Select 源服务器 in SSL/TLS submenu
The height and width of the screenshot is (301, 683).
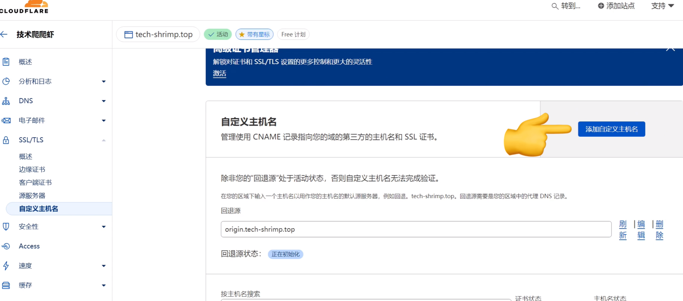pyautogui.click(x=32, y=196)
